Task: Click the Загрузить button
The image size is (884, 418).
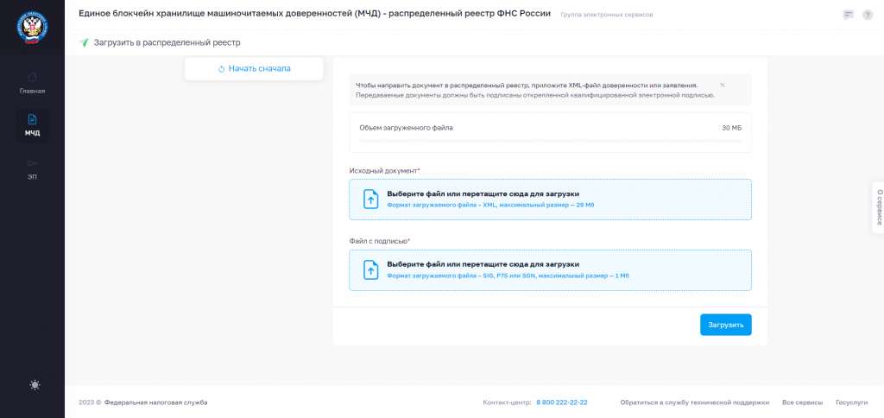Action: (725, 325)
